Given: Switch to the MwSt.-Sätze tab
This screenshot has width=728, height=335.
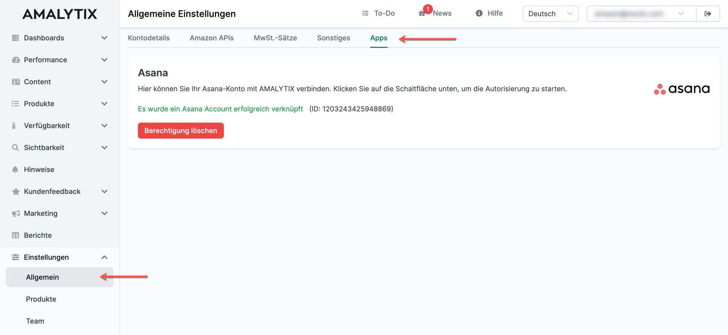Looking at the screenshot, I should tap(275, 38).
